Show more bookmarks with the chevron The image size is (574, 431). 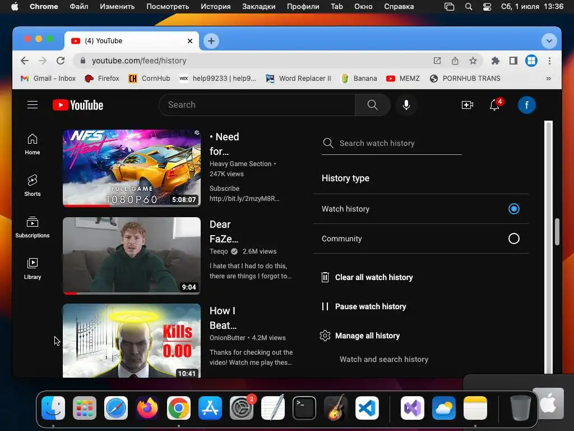[548, 78]
